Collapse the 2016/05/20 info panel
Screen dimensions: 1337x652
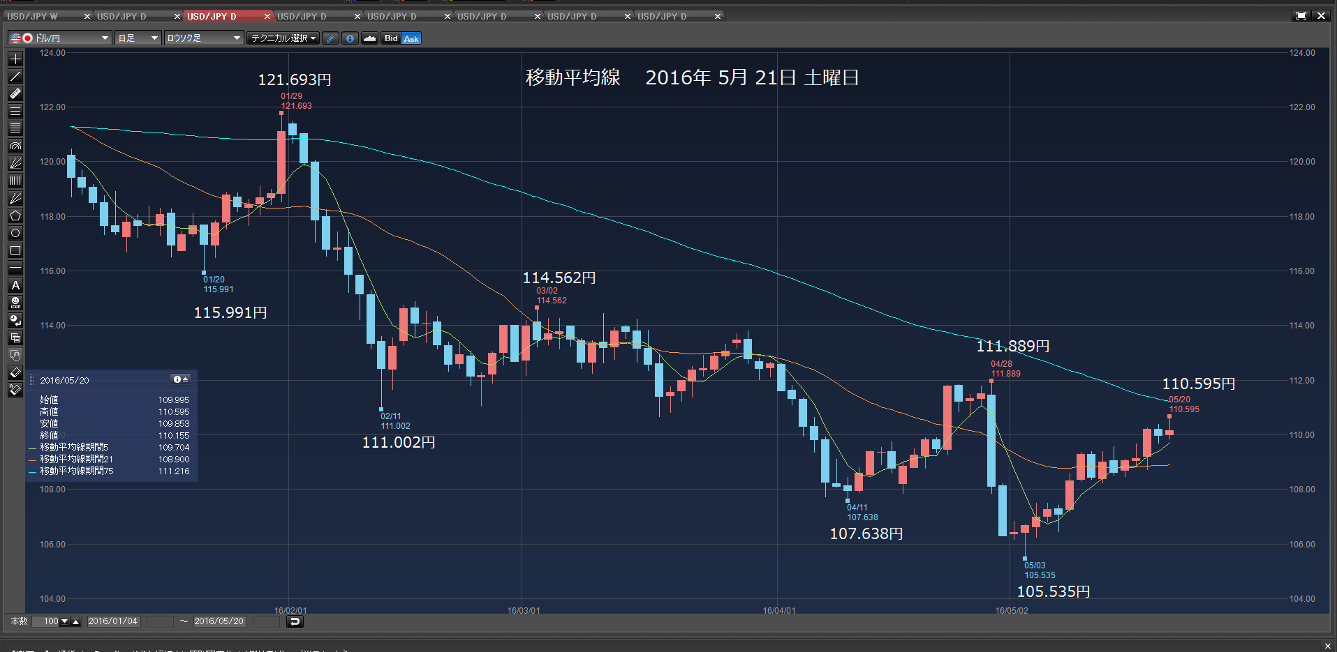click(x=181, y=379)
